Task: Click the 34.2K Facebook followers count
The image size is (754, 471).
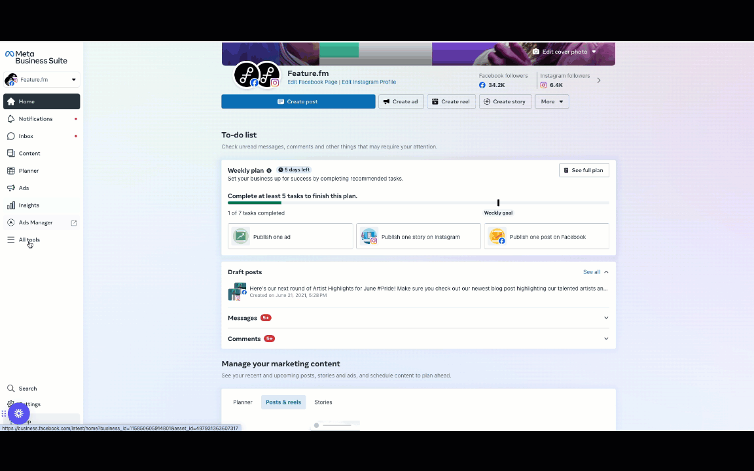Action: point(496,85)
